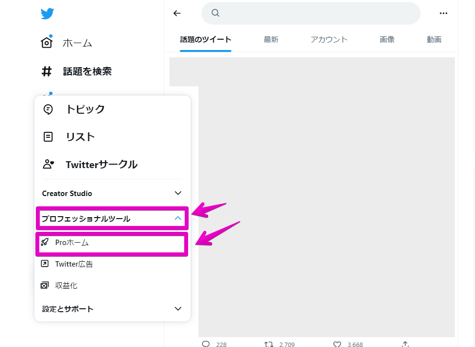475x347 pixels.
Task: Click the retweet icon showing 2,709
Action: click(x=269, y=344)
